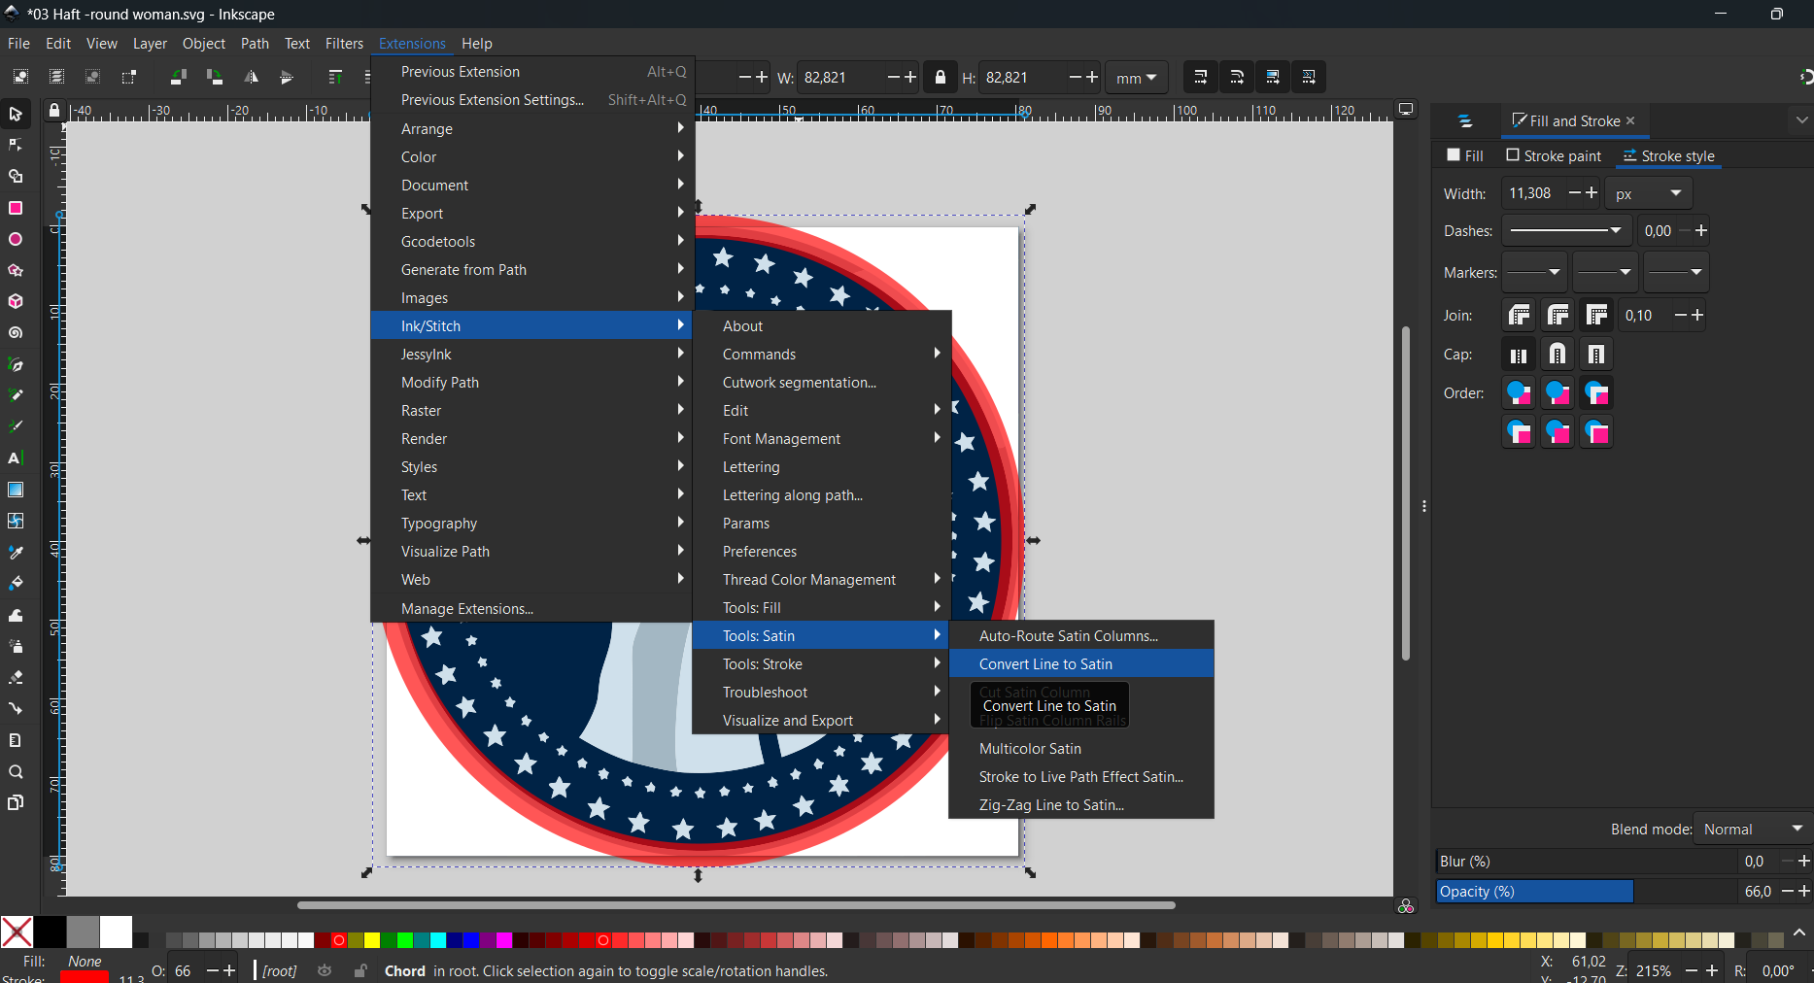The height and width of the screenshot is (983, 1814).
Task: Click the stroke Width input field
Action: [1533, 193]
